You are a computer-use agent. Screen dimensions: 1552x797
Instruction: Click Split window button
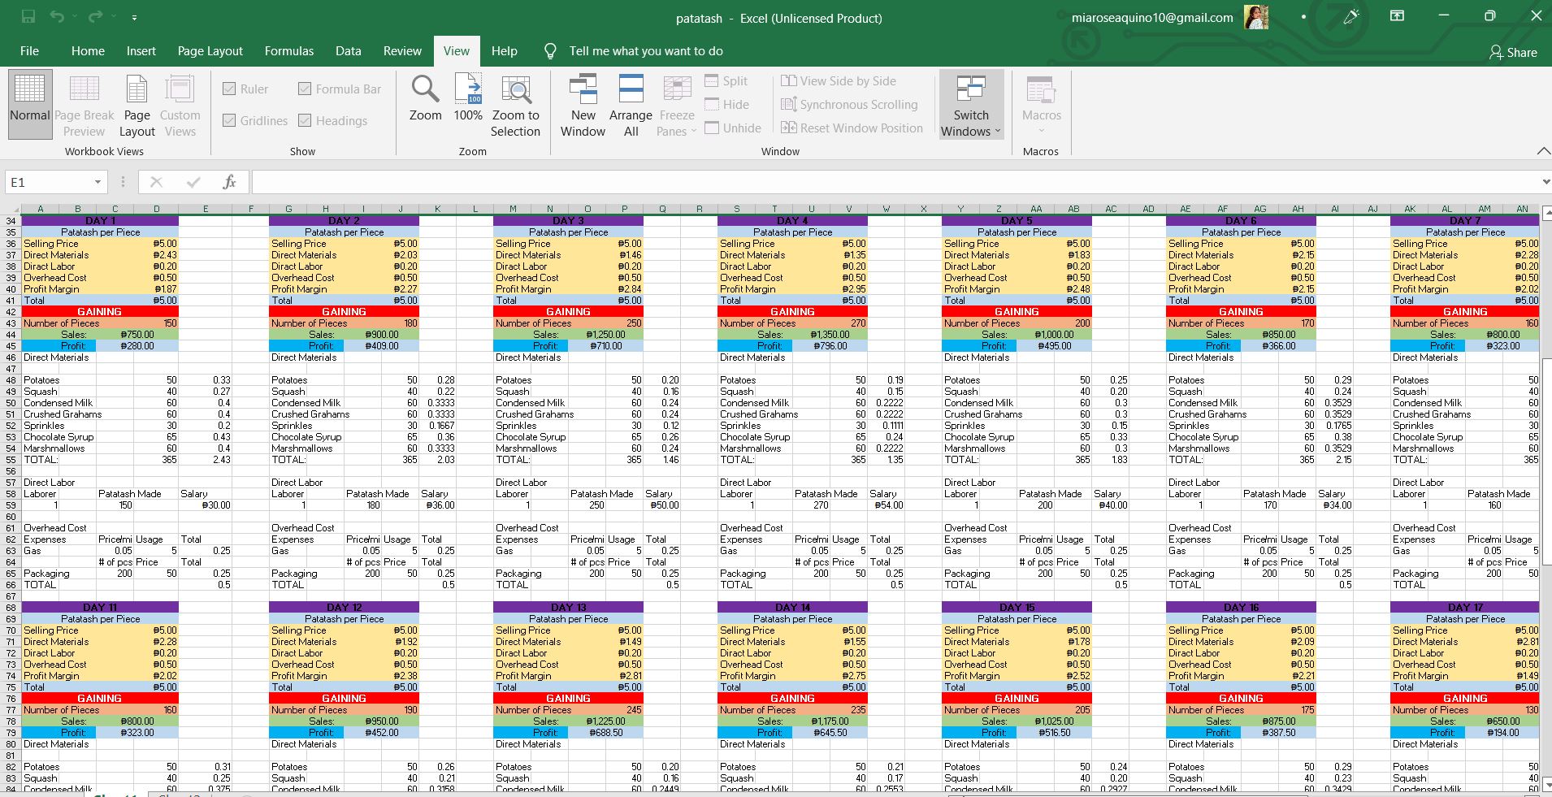tap(726, 81)
